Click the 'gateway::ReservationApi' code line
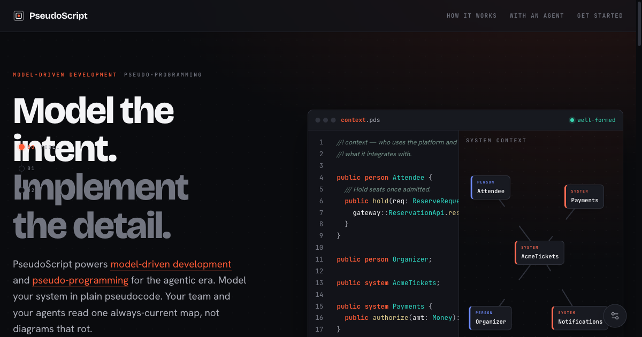This screenshot has width=642, height=337. pyautogui.click(x=406, y=213)
